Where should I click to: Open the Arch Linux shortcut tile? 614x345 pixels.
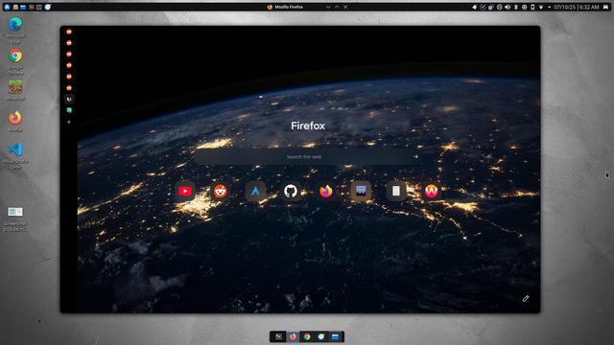point(255,192)
